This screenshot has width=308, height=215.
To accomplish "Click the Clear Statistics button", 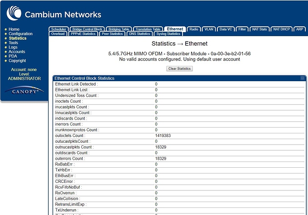I will pos(179,69).
